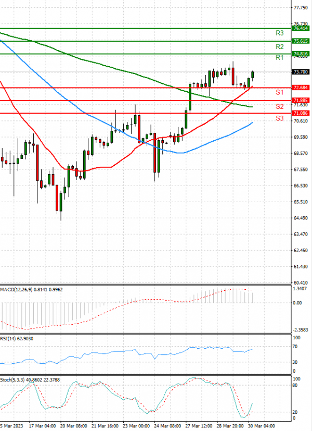
Task: Click the 27 Mar 12:00 time label
Action: tap(199, 426)
